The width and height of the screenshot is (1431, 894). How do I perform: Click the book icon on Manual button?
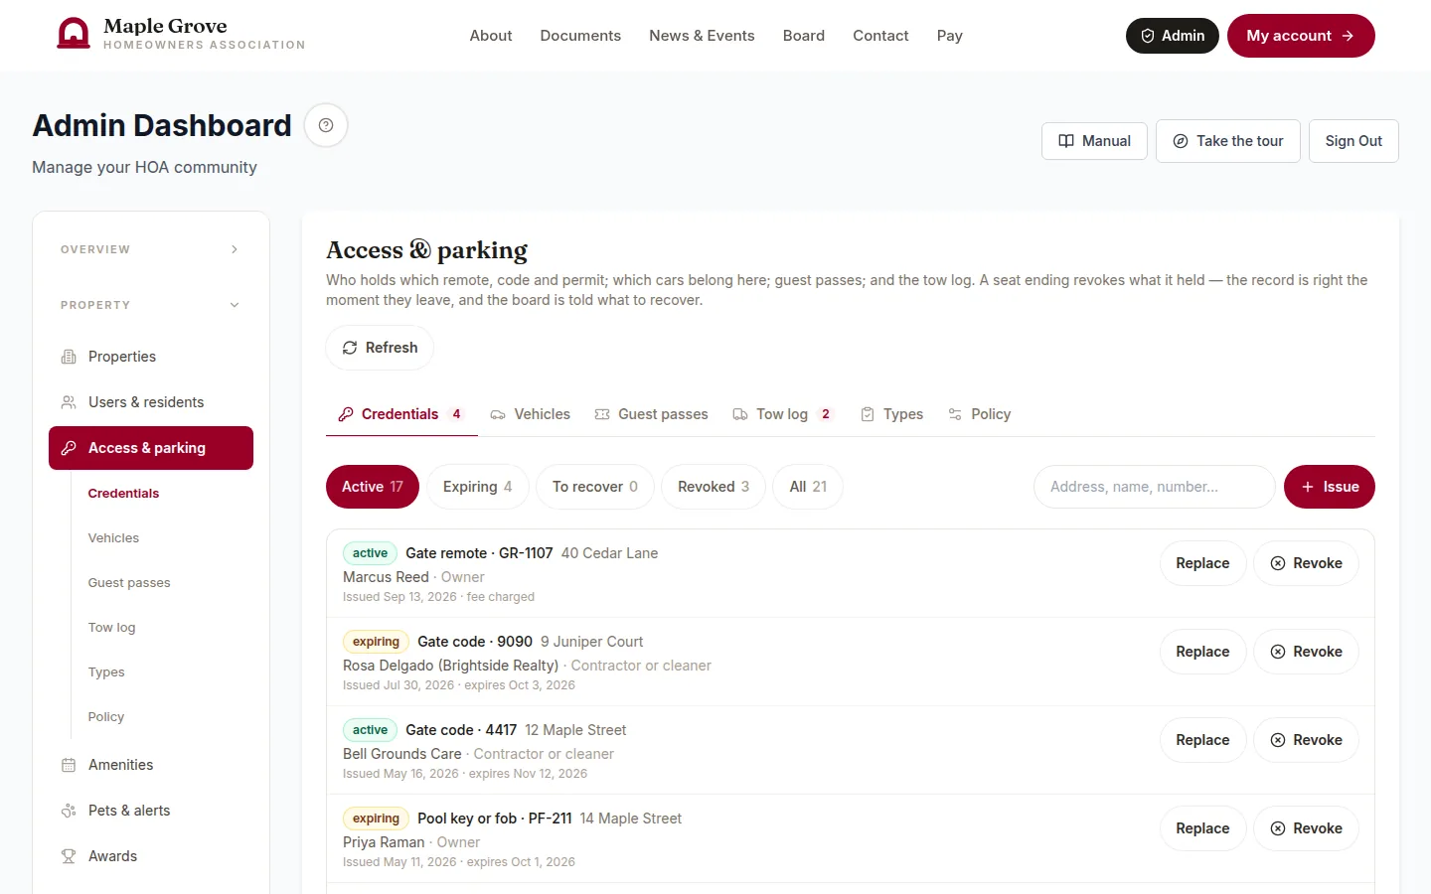pos(1066,141)
